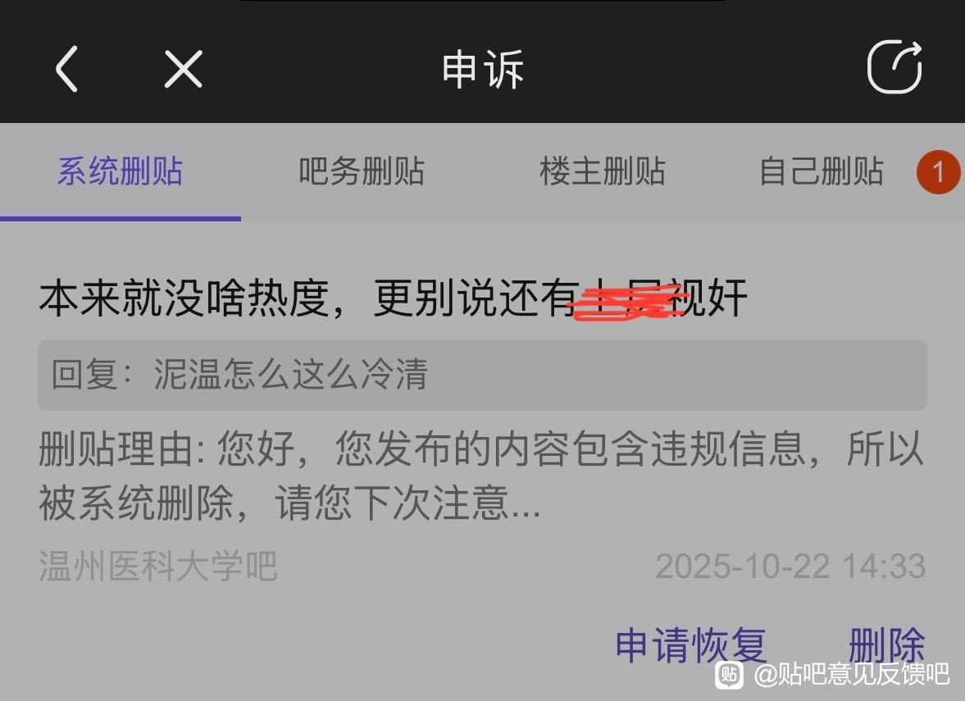Click the 删除 button for this record
This screenshot has width=965, height=701.
[886, 645]
